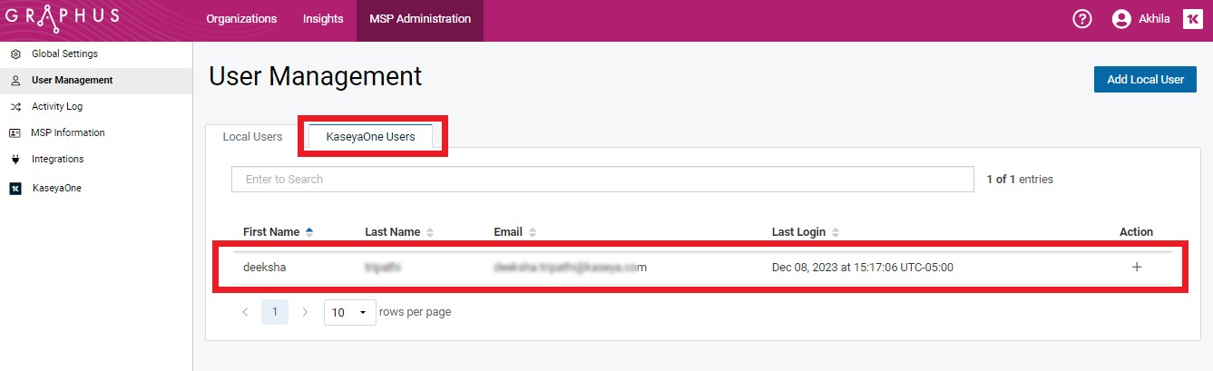Click the Add Local User button
1213x371 pixels.
pos(1145,80)
